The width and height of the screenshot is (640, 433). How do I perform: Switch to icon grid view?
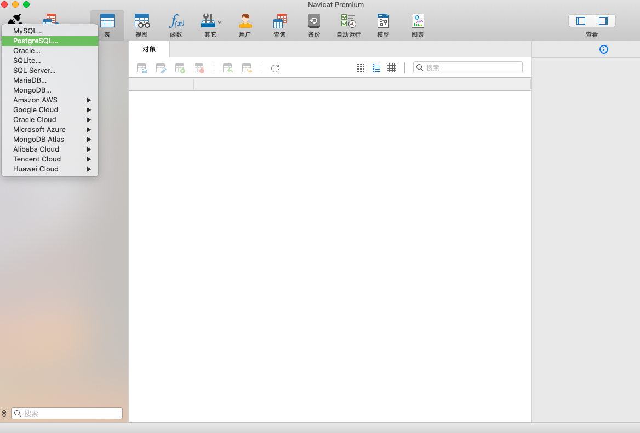(361, 68)
